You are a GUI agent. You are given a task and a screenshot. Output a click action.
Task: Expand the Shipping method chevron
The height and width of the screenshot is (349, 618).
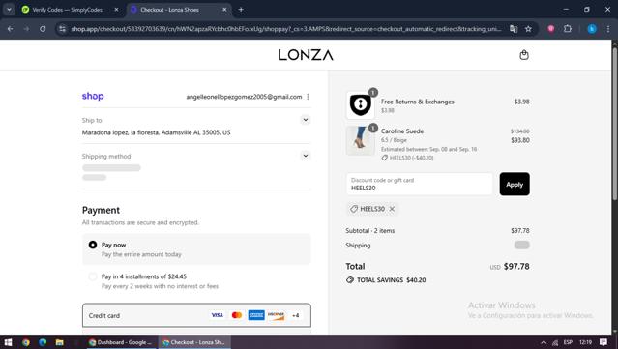click(305, 156)
